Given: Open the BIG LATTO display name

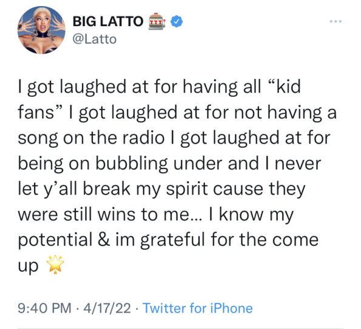Looking at the screenshot, I should [x=108, y=21].
